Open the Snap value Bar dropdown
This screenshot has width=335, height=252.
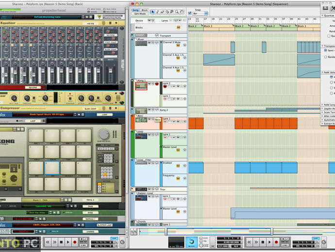click(x=200, y=13)
